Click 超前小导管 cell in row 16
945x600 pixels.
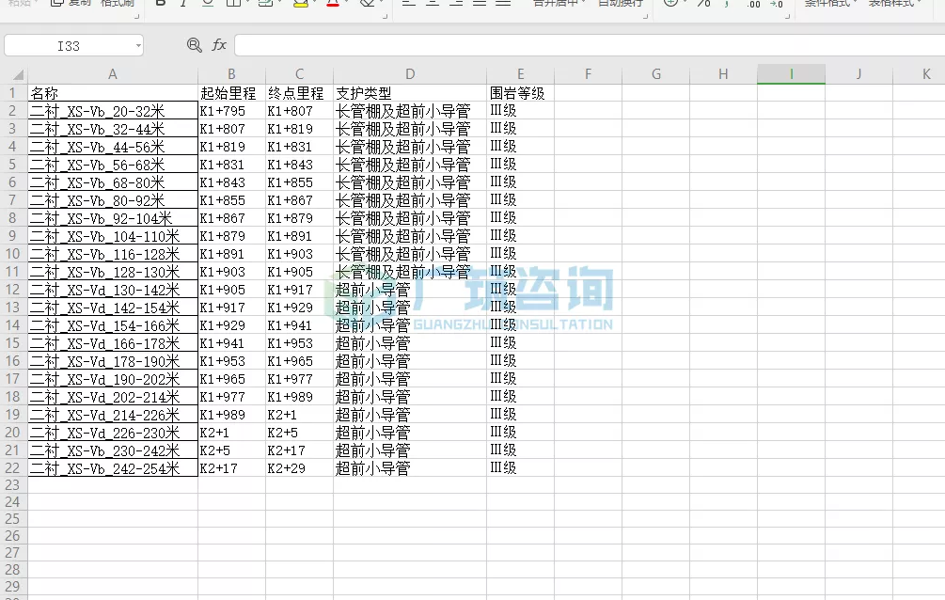pyautogui.click(x=410, y=360)
